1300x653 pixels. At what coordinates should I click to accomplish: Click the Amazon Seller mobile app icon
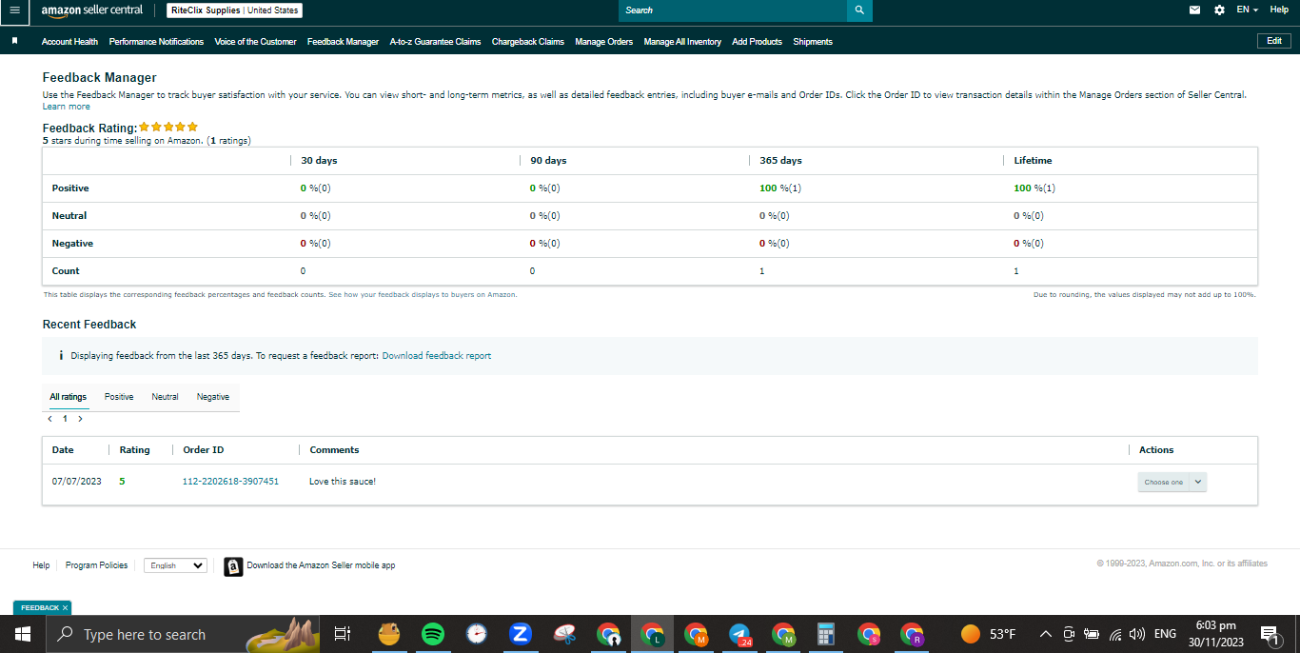tap(233, 566)
